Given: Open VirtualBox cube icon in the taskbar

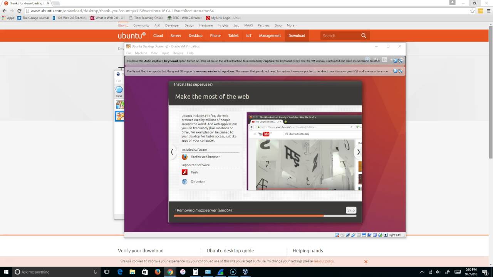Looking at the screenshot, I should click(x=245, y=272).
